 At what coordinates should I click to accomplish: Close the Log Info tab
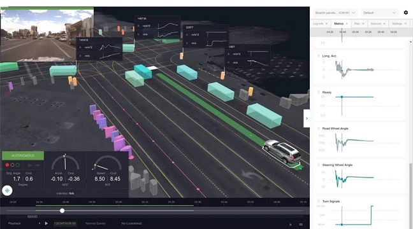click(326, 24)
